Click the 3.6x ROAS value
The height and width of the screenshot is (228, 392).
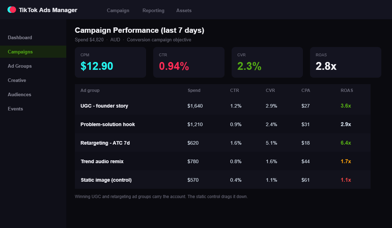[346, 106]
